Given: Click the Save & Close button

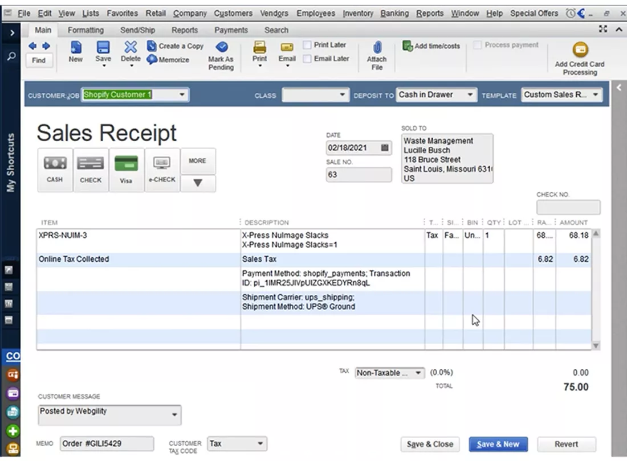Looking at the screenshot, I should pyautogui.click(x=430, y=444).
